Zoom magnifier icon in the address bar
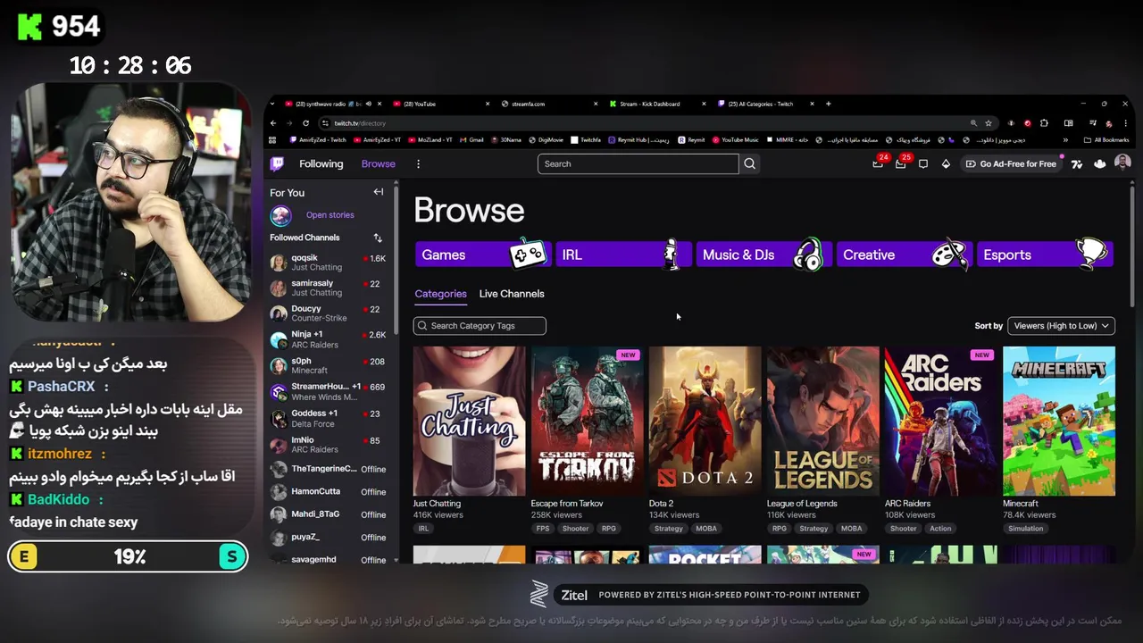1143x643 pixels. [973, 123]
